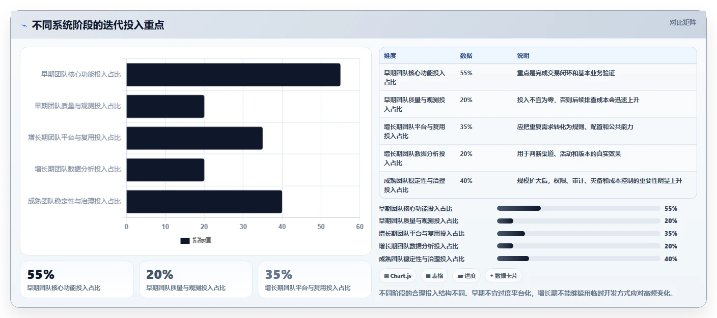
Task: Click the 数据 column header
Action: (x=466, y=55)
